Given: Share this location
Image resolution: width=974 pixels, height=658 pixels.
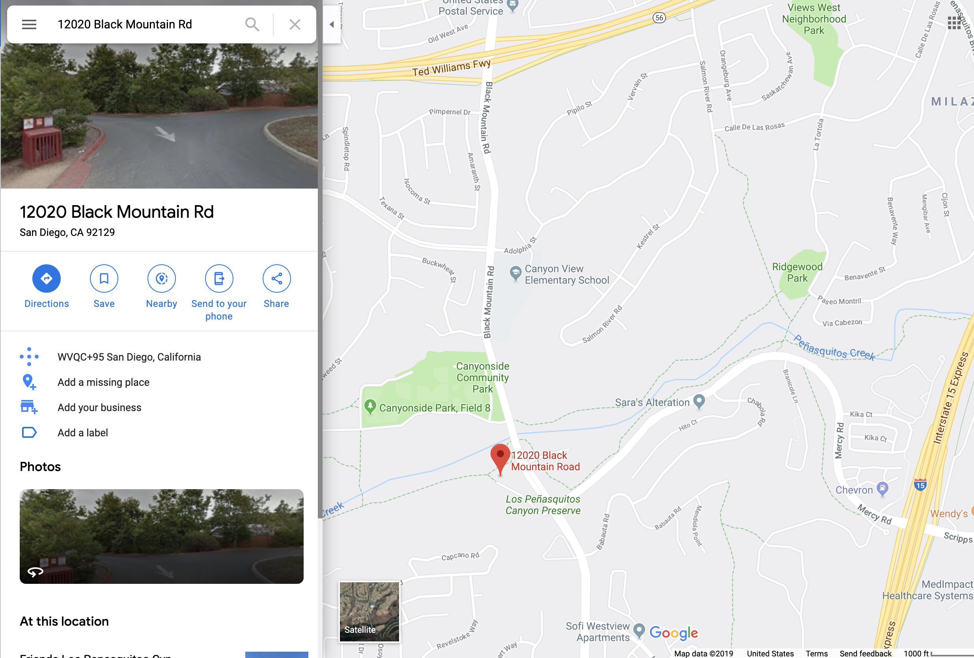Looking at the screenshot, I should pos(276,286).
